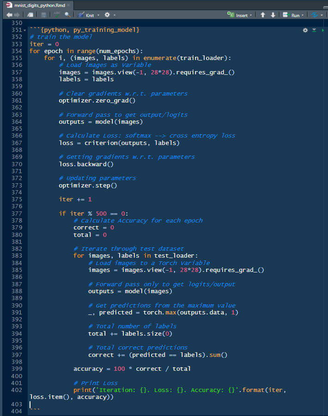
Task: Click the Run button
Action: click(x=292, y=15)
